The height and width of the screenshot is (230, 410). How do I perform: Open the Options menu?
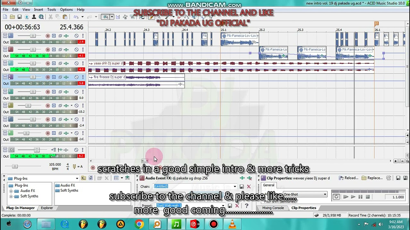[66, 10]
